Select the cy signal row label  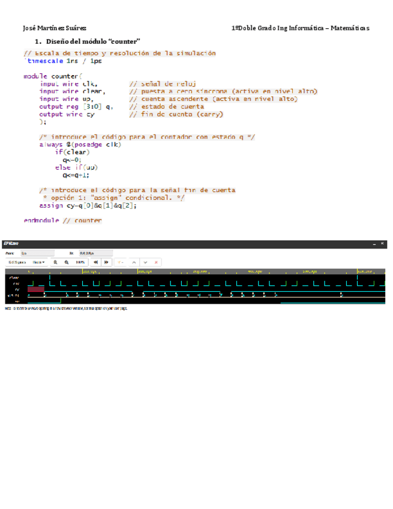coord(17,289)
